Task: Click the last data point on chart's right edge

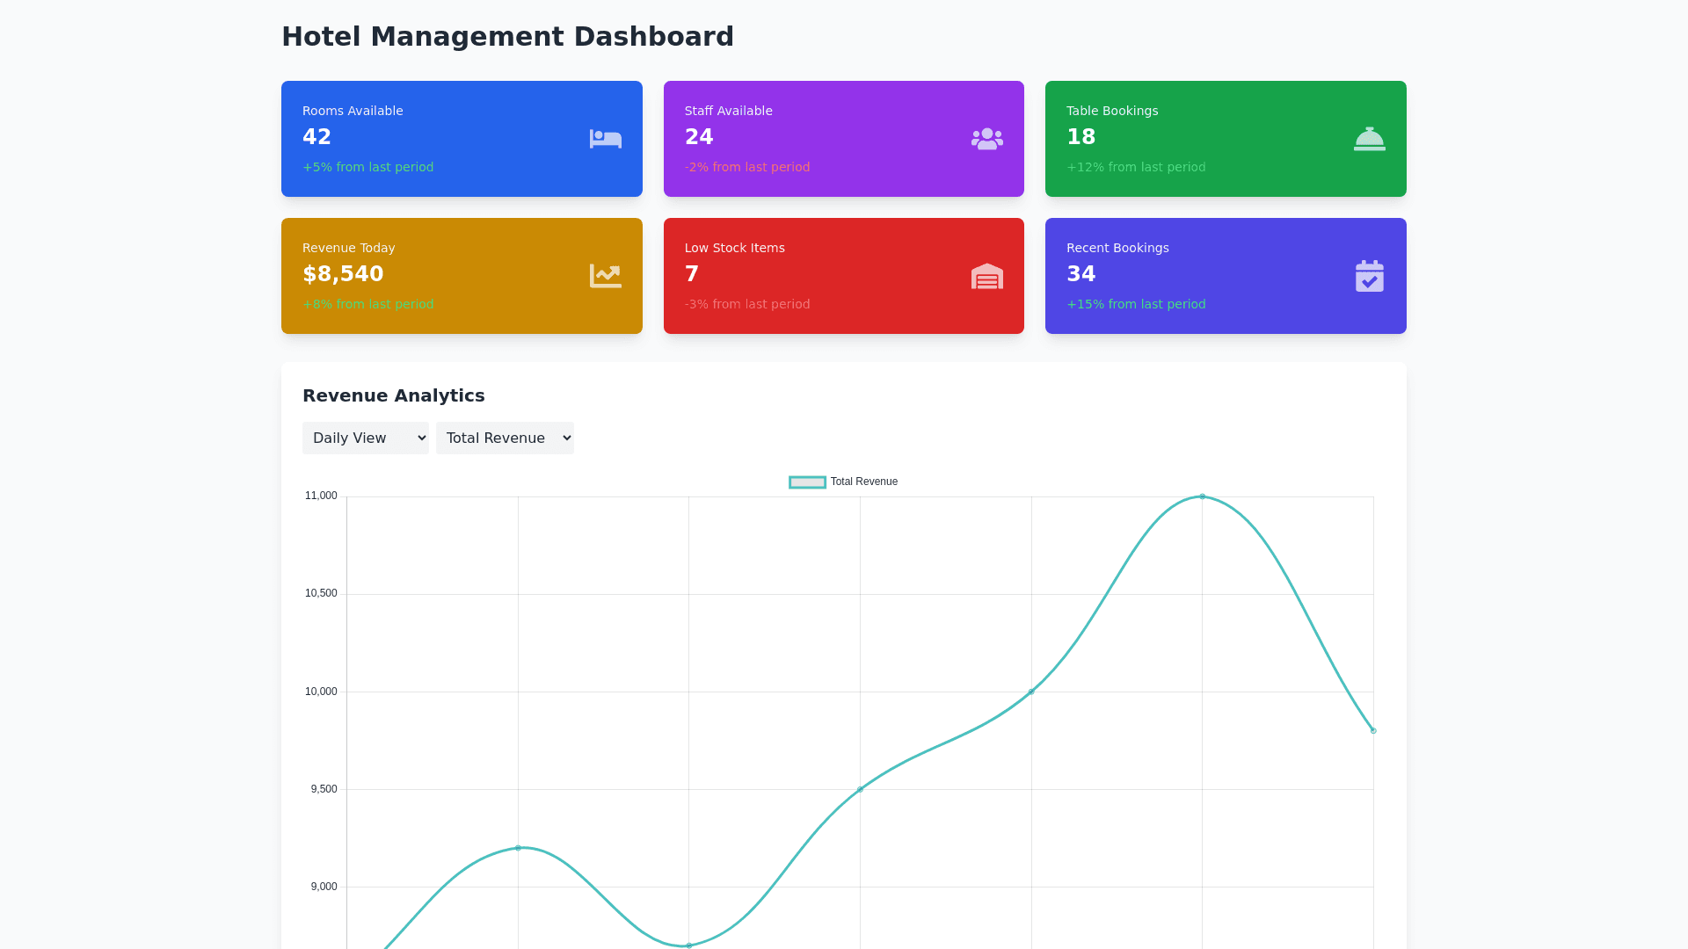Action: (x=1372, y=730)
